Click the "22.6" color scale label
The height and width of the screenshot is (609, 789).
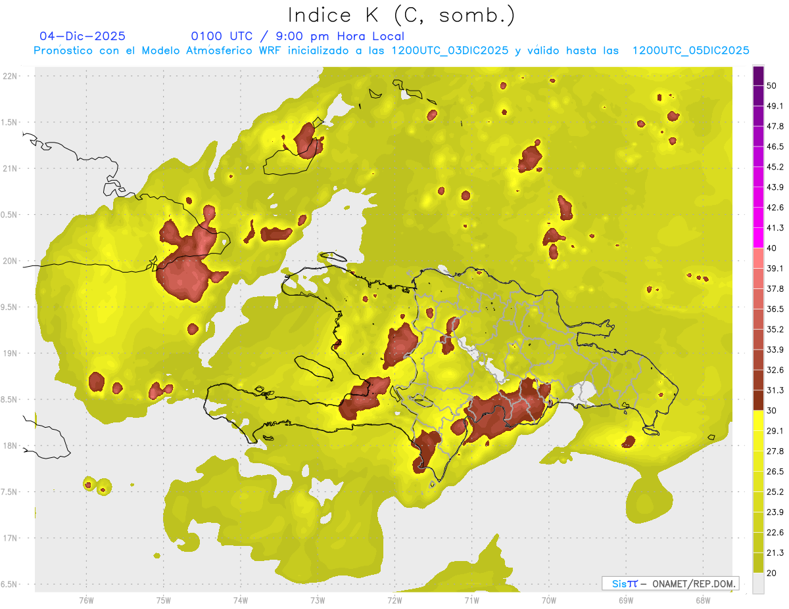coord(775,533)
